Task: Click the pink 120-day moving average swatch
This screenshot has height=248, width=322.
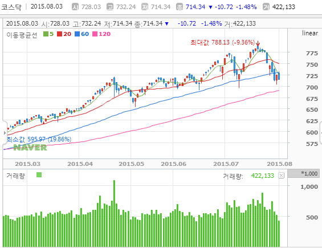Action: pos(95,34)
